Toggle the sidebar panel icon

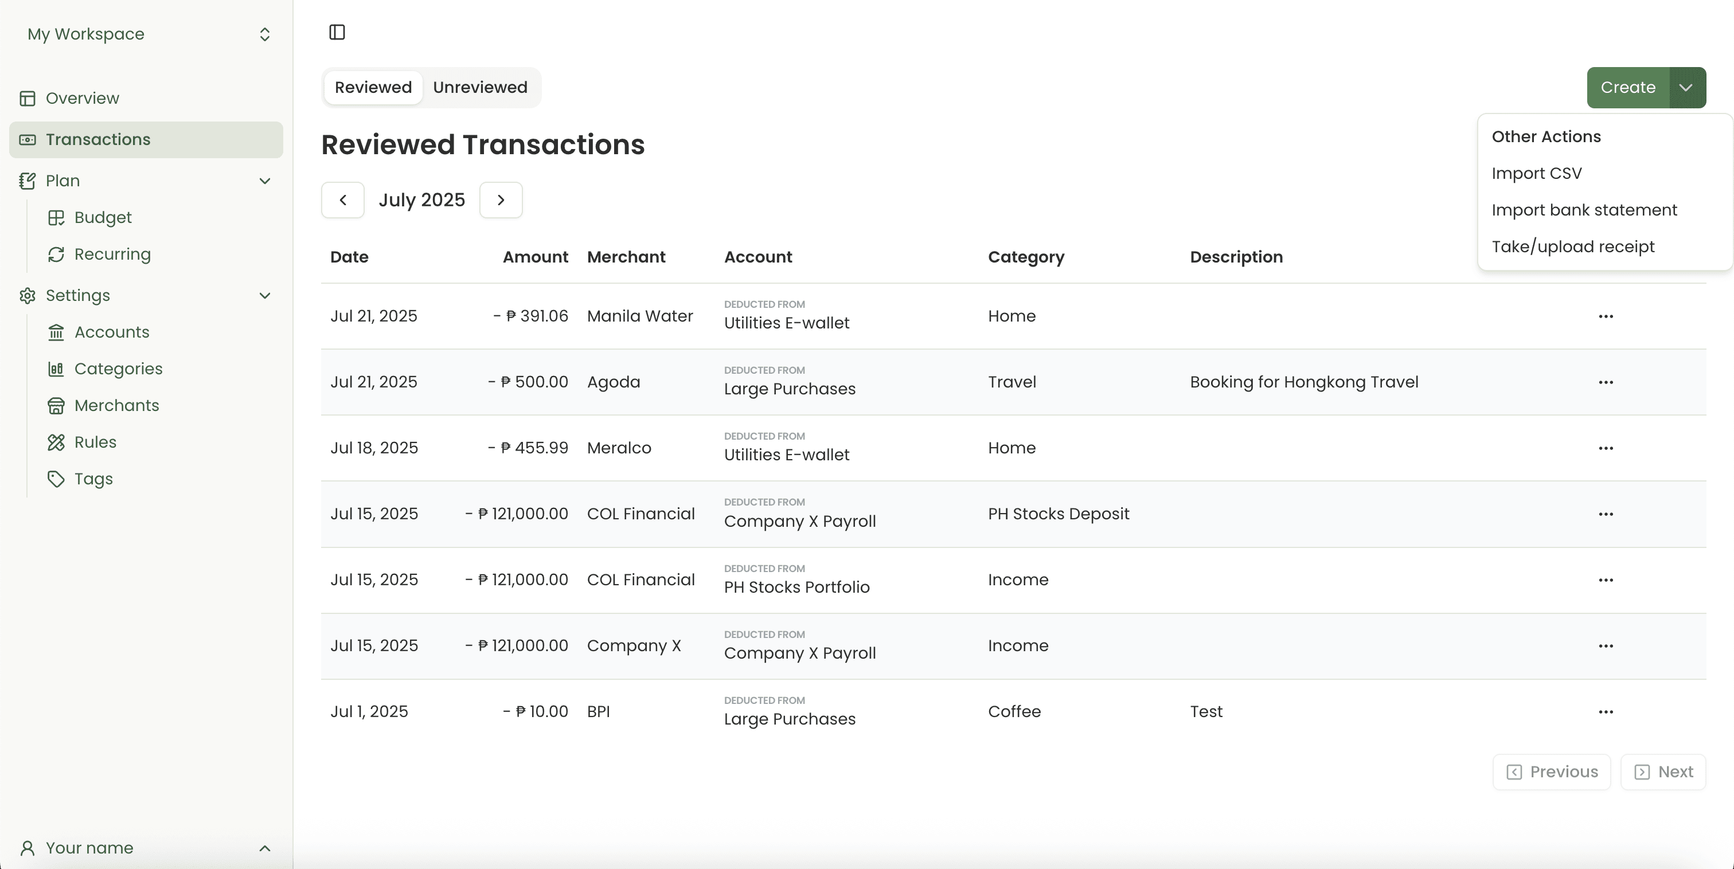point(337,32)
